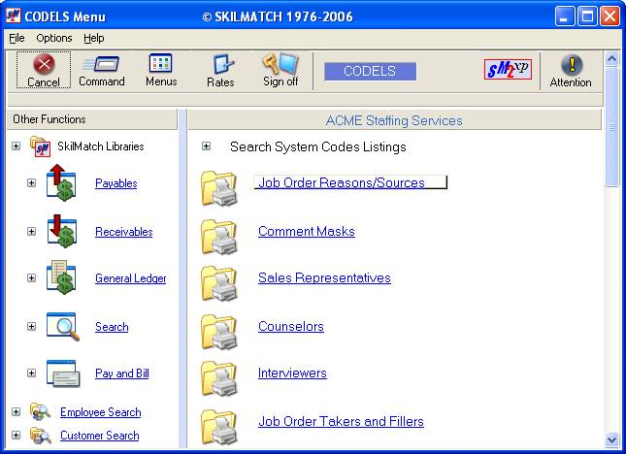
Task: Open the Search link in Other Functions
Action: coord(112,327)
